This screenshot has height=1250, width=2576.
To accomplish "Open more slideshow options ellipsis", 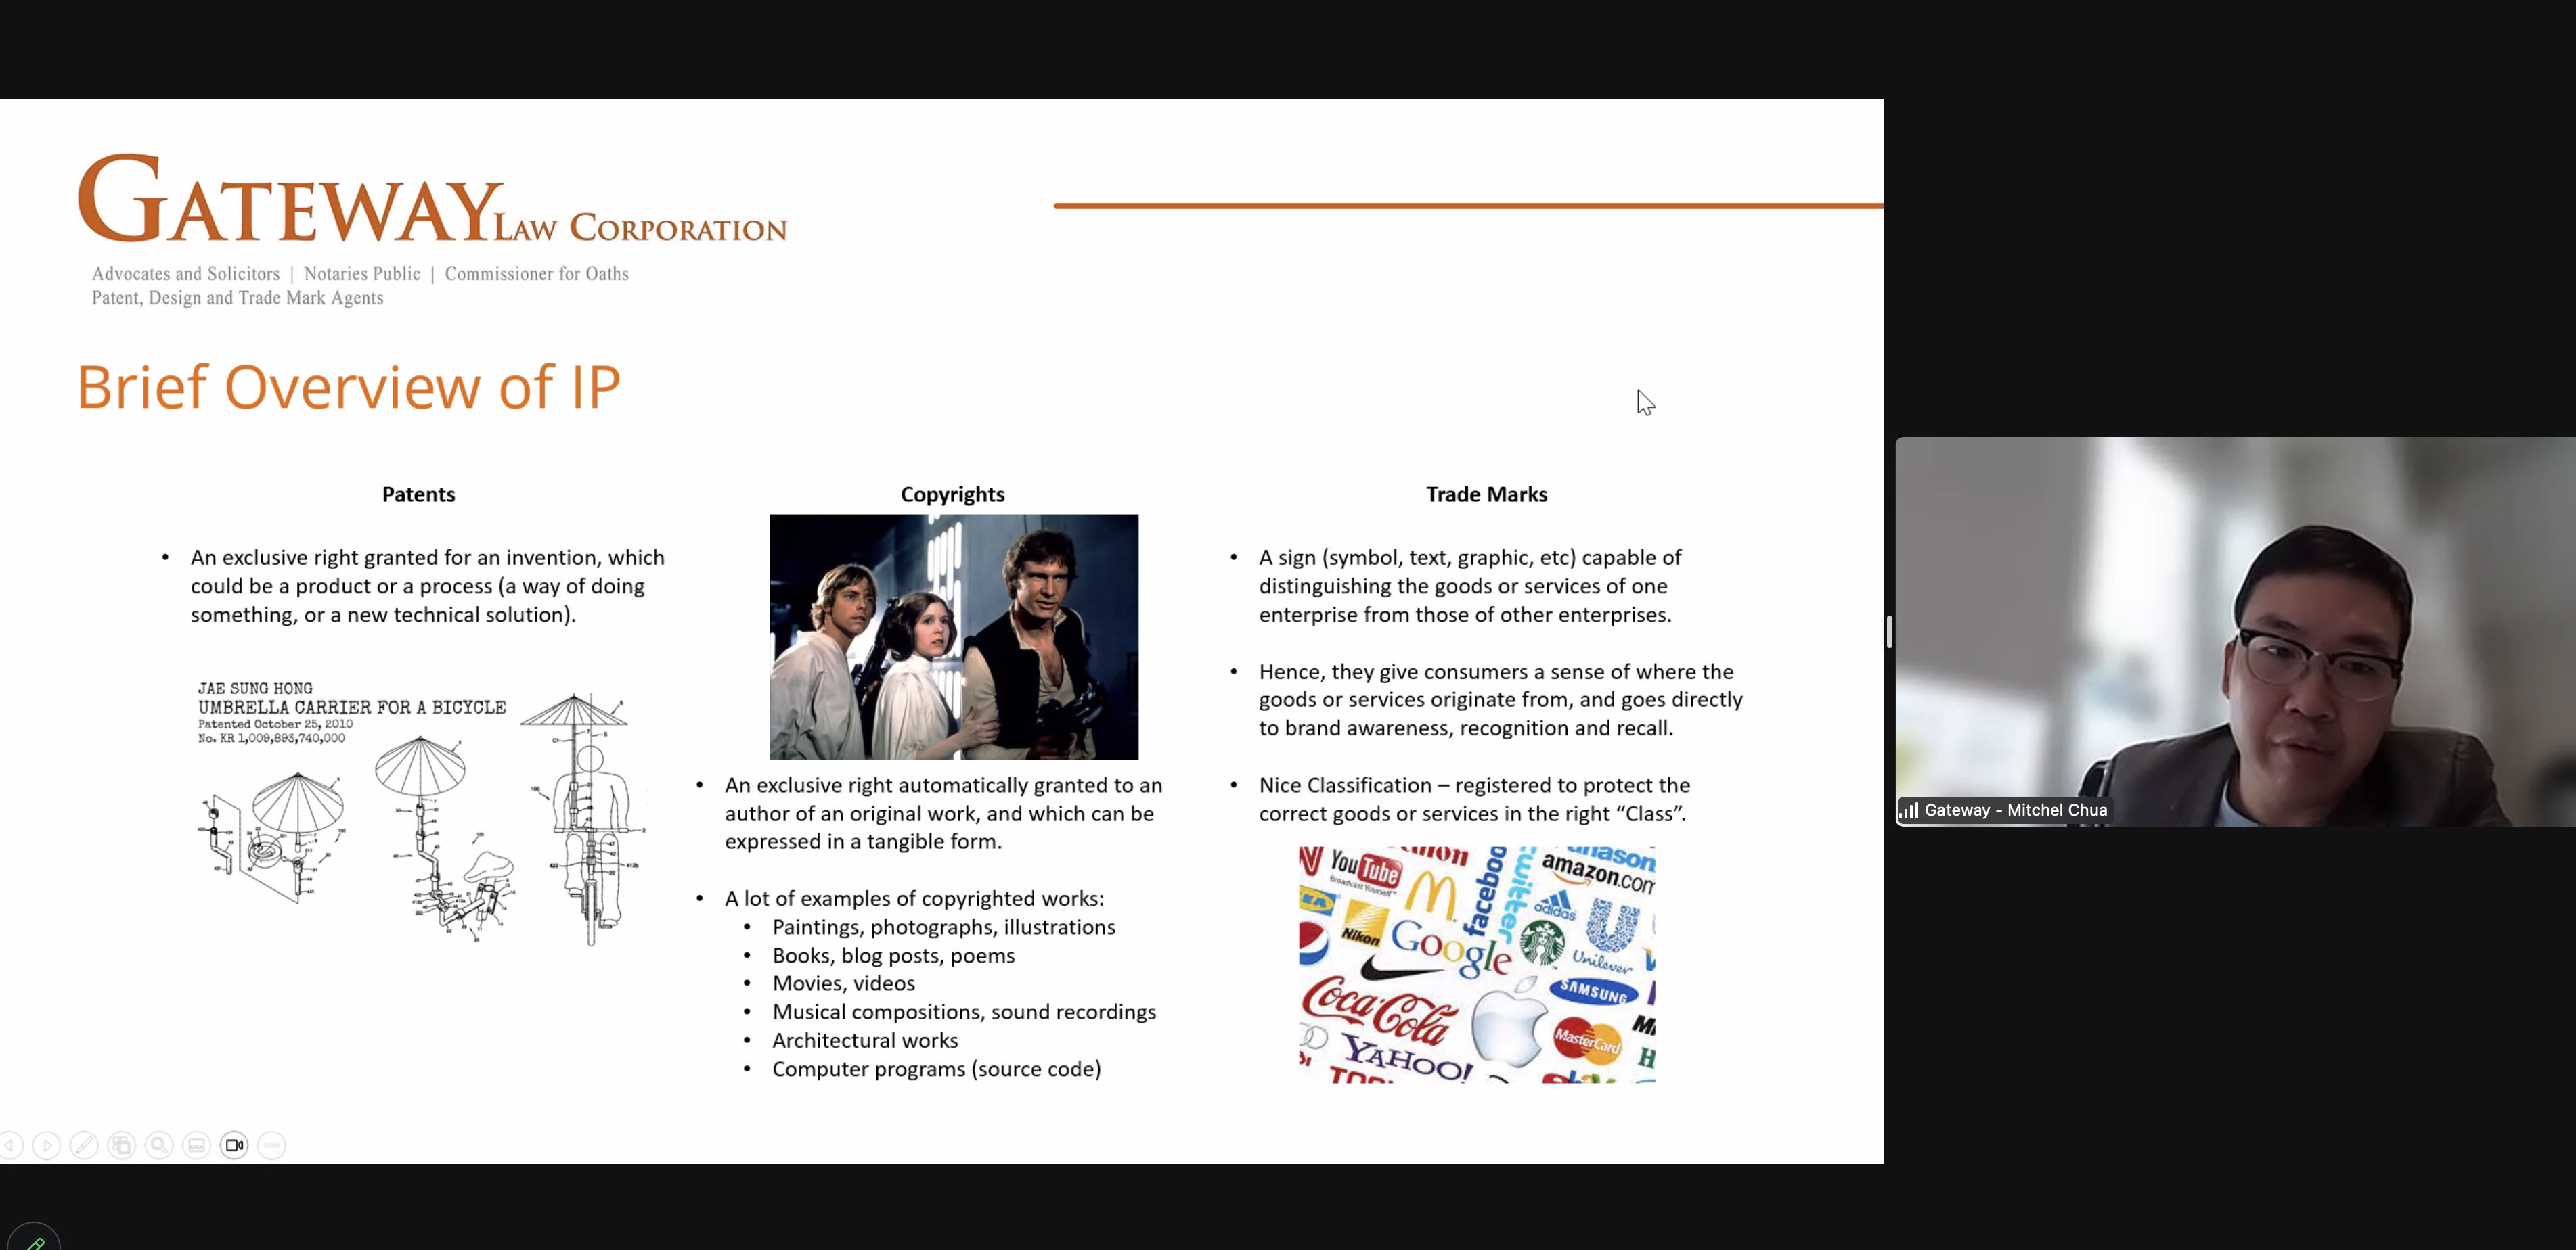I will coord(272,1145).
